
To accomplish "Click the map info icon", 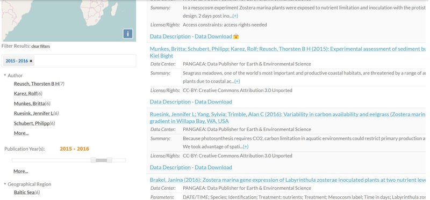I will pos(128,34).
